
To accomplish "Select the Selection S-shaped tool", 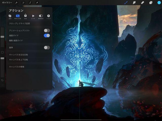I will [30, 3].
